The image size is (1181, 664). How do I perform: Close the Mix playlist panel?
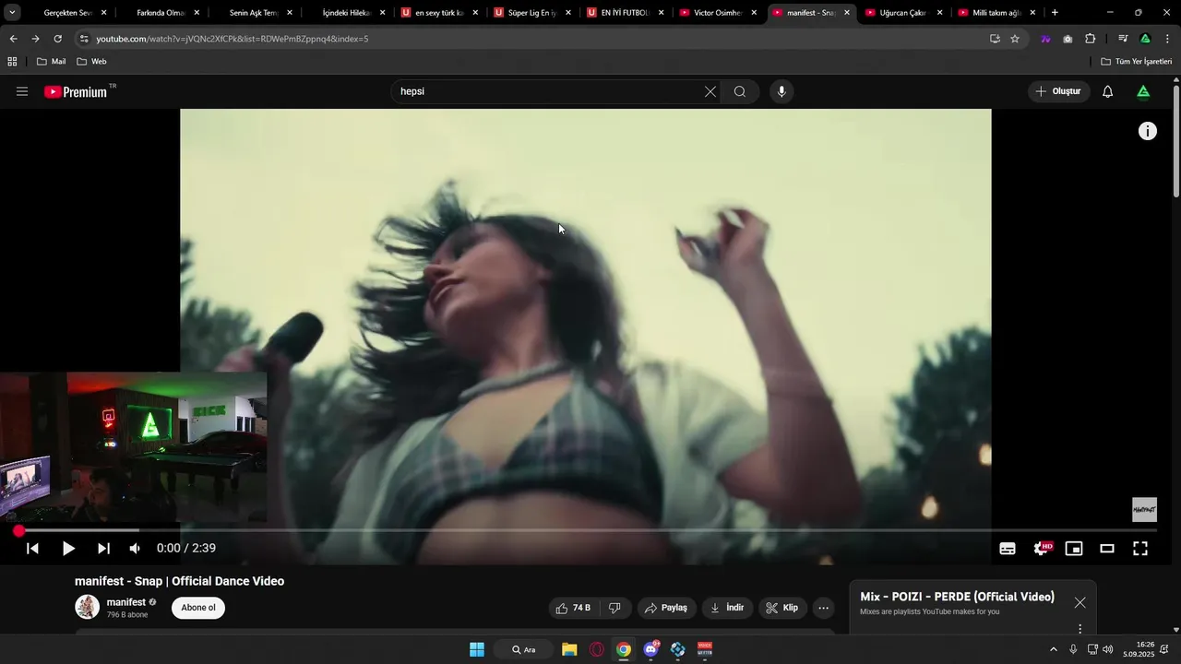pos(1080,602)
